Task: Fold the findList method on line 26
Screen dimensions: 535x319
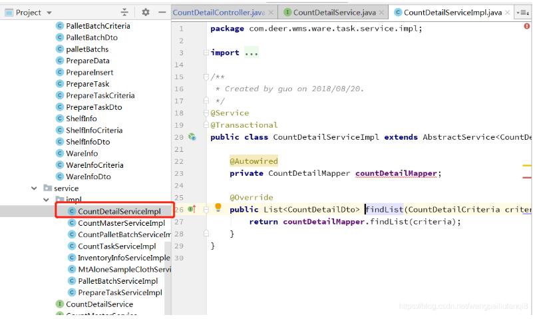Action: point(207,209)
